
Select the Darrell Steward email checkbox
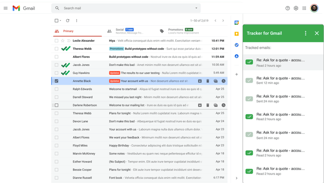57,97
